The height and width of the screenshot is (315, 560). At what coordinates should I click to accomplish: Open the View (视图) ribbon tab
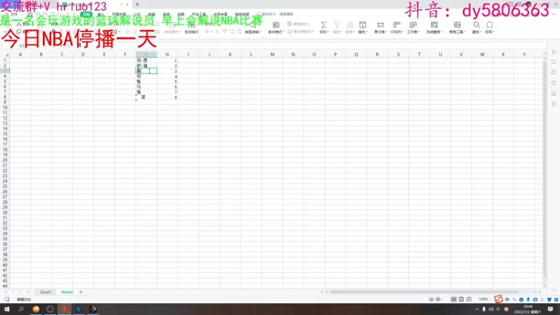click(181, 14)
